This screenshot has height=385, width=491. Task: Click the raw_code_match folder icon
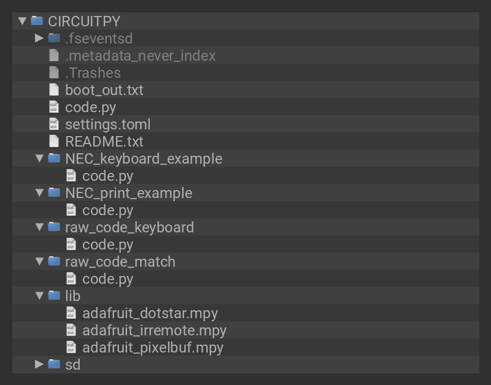point(54,261)
